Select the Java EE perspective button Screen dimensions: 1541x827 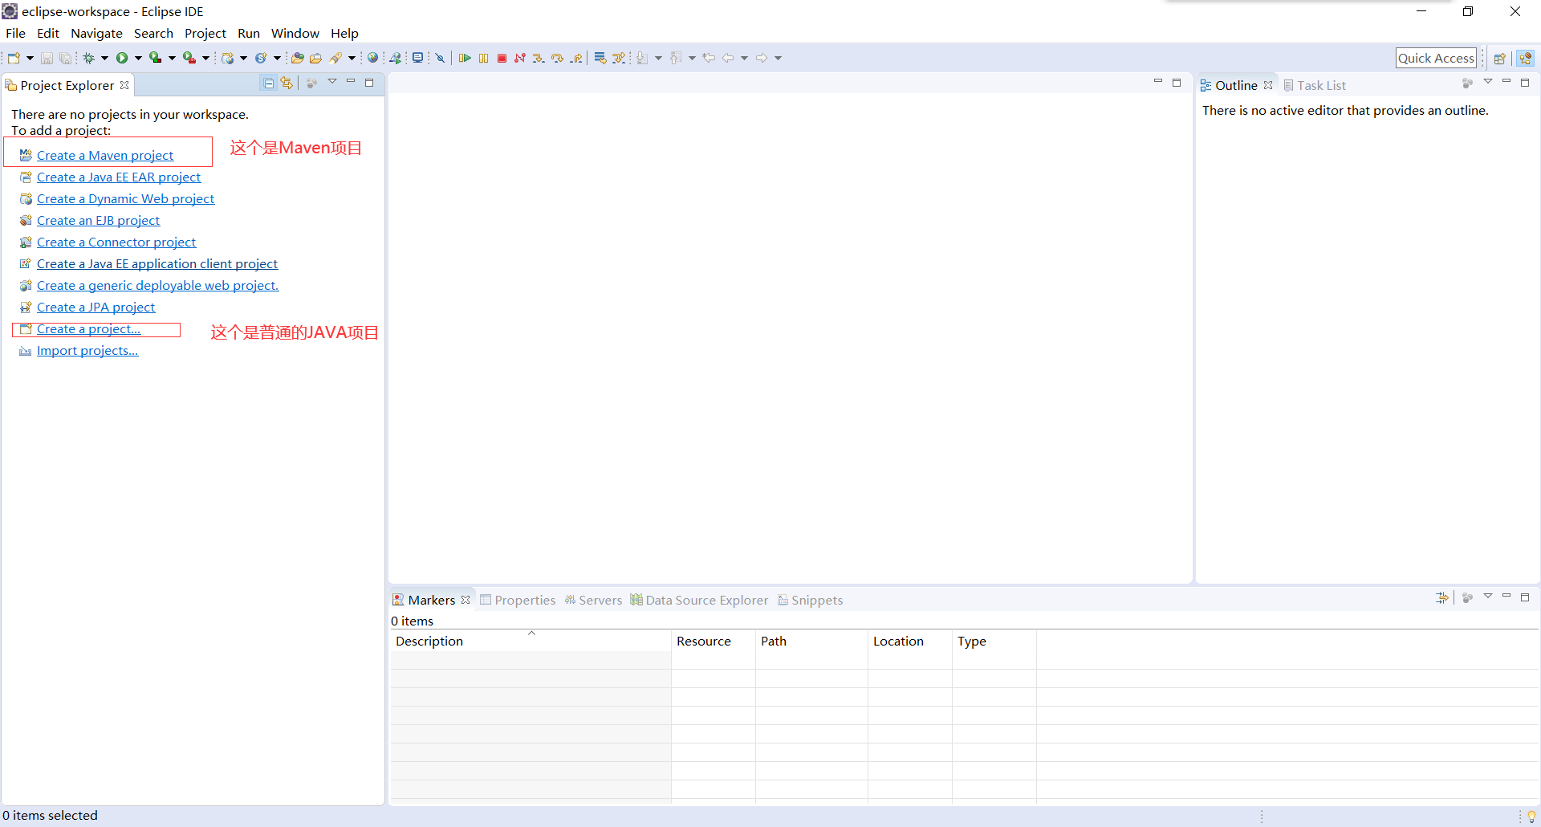(x=1526, y=58)
